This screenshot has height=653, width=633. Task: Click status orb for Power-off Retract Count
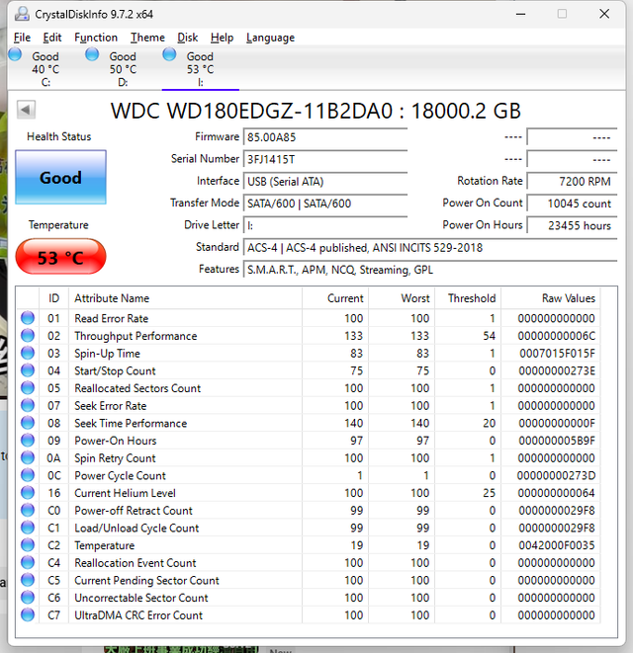click(28, 510)
